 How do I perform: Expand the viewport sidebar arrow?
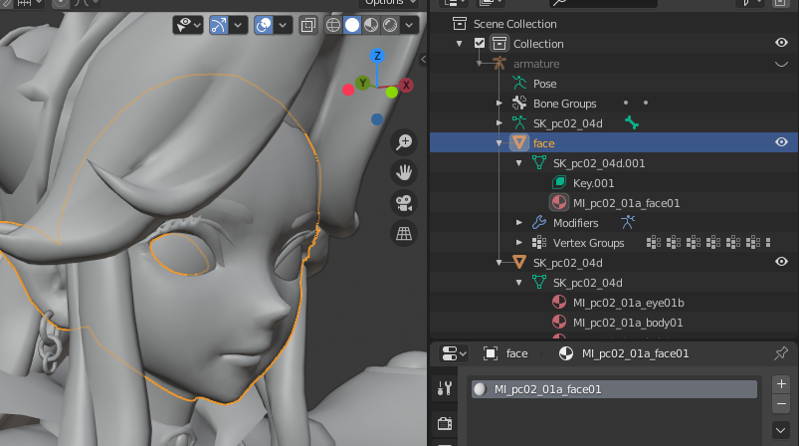click(x=424, y=60)
